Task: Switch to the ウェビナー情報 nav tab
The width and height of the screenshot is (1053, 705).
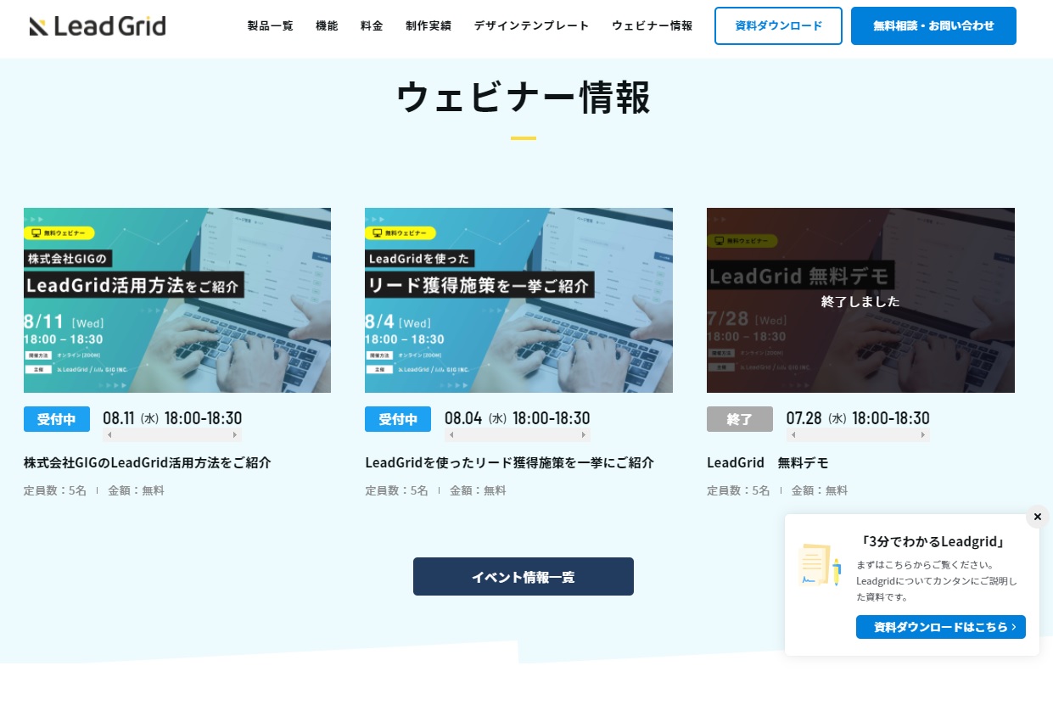Action: 651,25
